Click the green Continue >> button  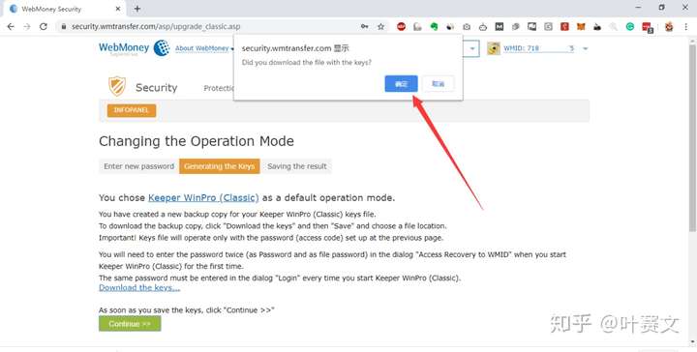click(x=130, y=324)
